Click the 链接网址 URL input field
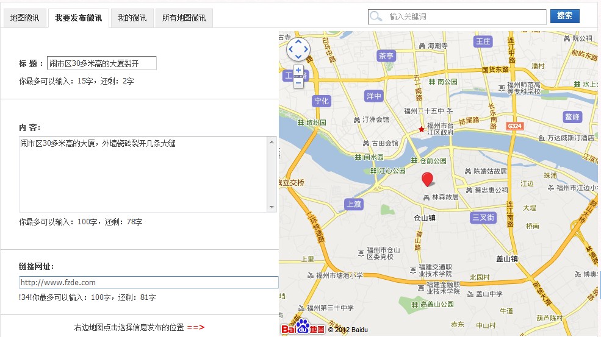601x337 pixels. click(x=149, y=283)
